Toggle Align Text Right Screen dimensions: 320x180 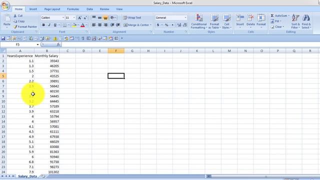pos(105,25)
